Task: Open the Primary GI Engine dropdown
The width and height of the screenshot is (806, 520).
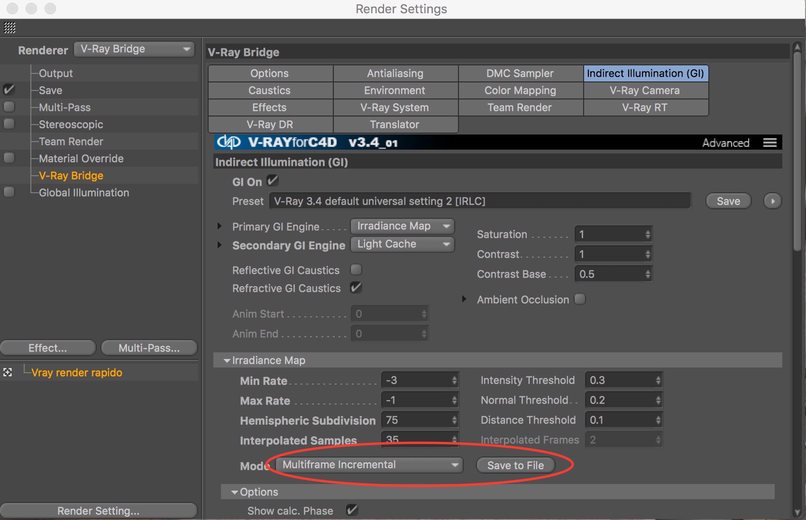Action: [x=402, y=226]
